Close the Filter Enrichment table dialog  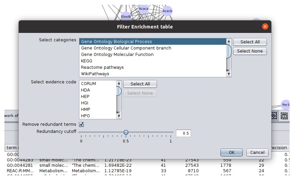(265, 26)
